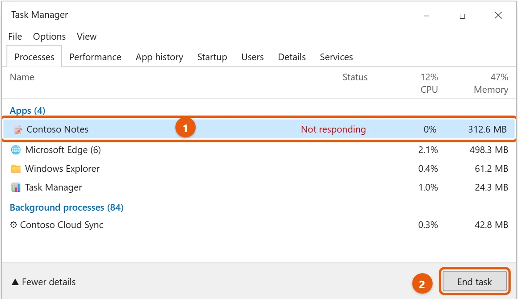This screenshot has height=299, width=518.
Task: Click the 0% CPU value for Contoso Notes
Action: [430, 129]
